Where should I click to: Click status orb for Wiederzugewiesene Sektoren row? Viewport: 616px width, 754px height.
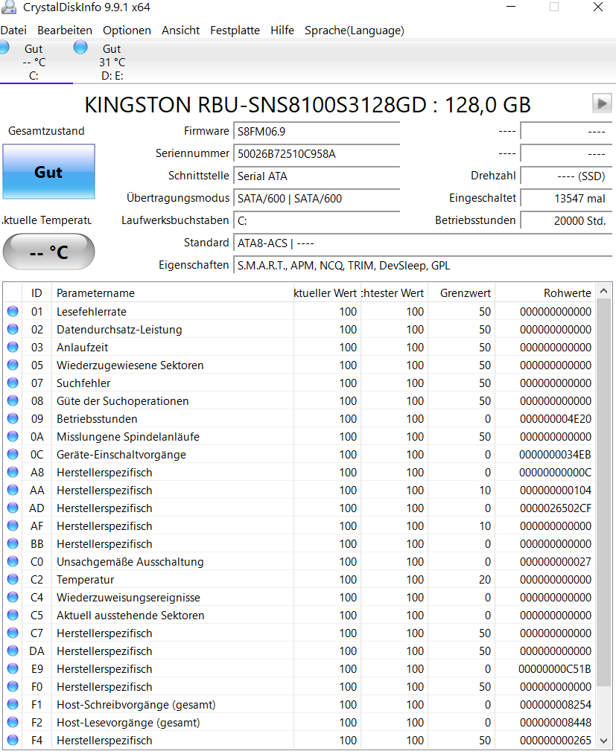tap(13, 365)
